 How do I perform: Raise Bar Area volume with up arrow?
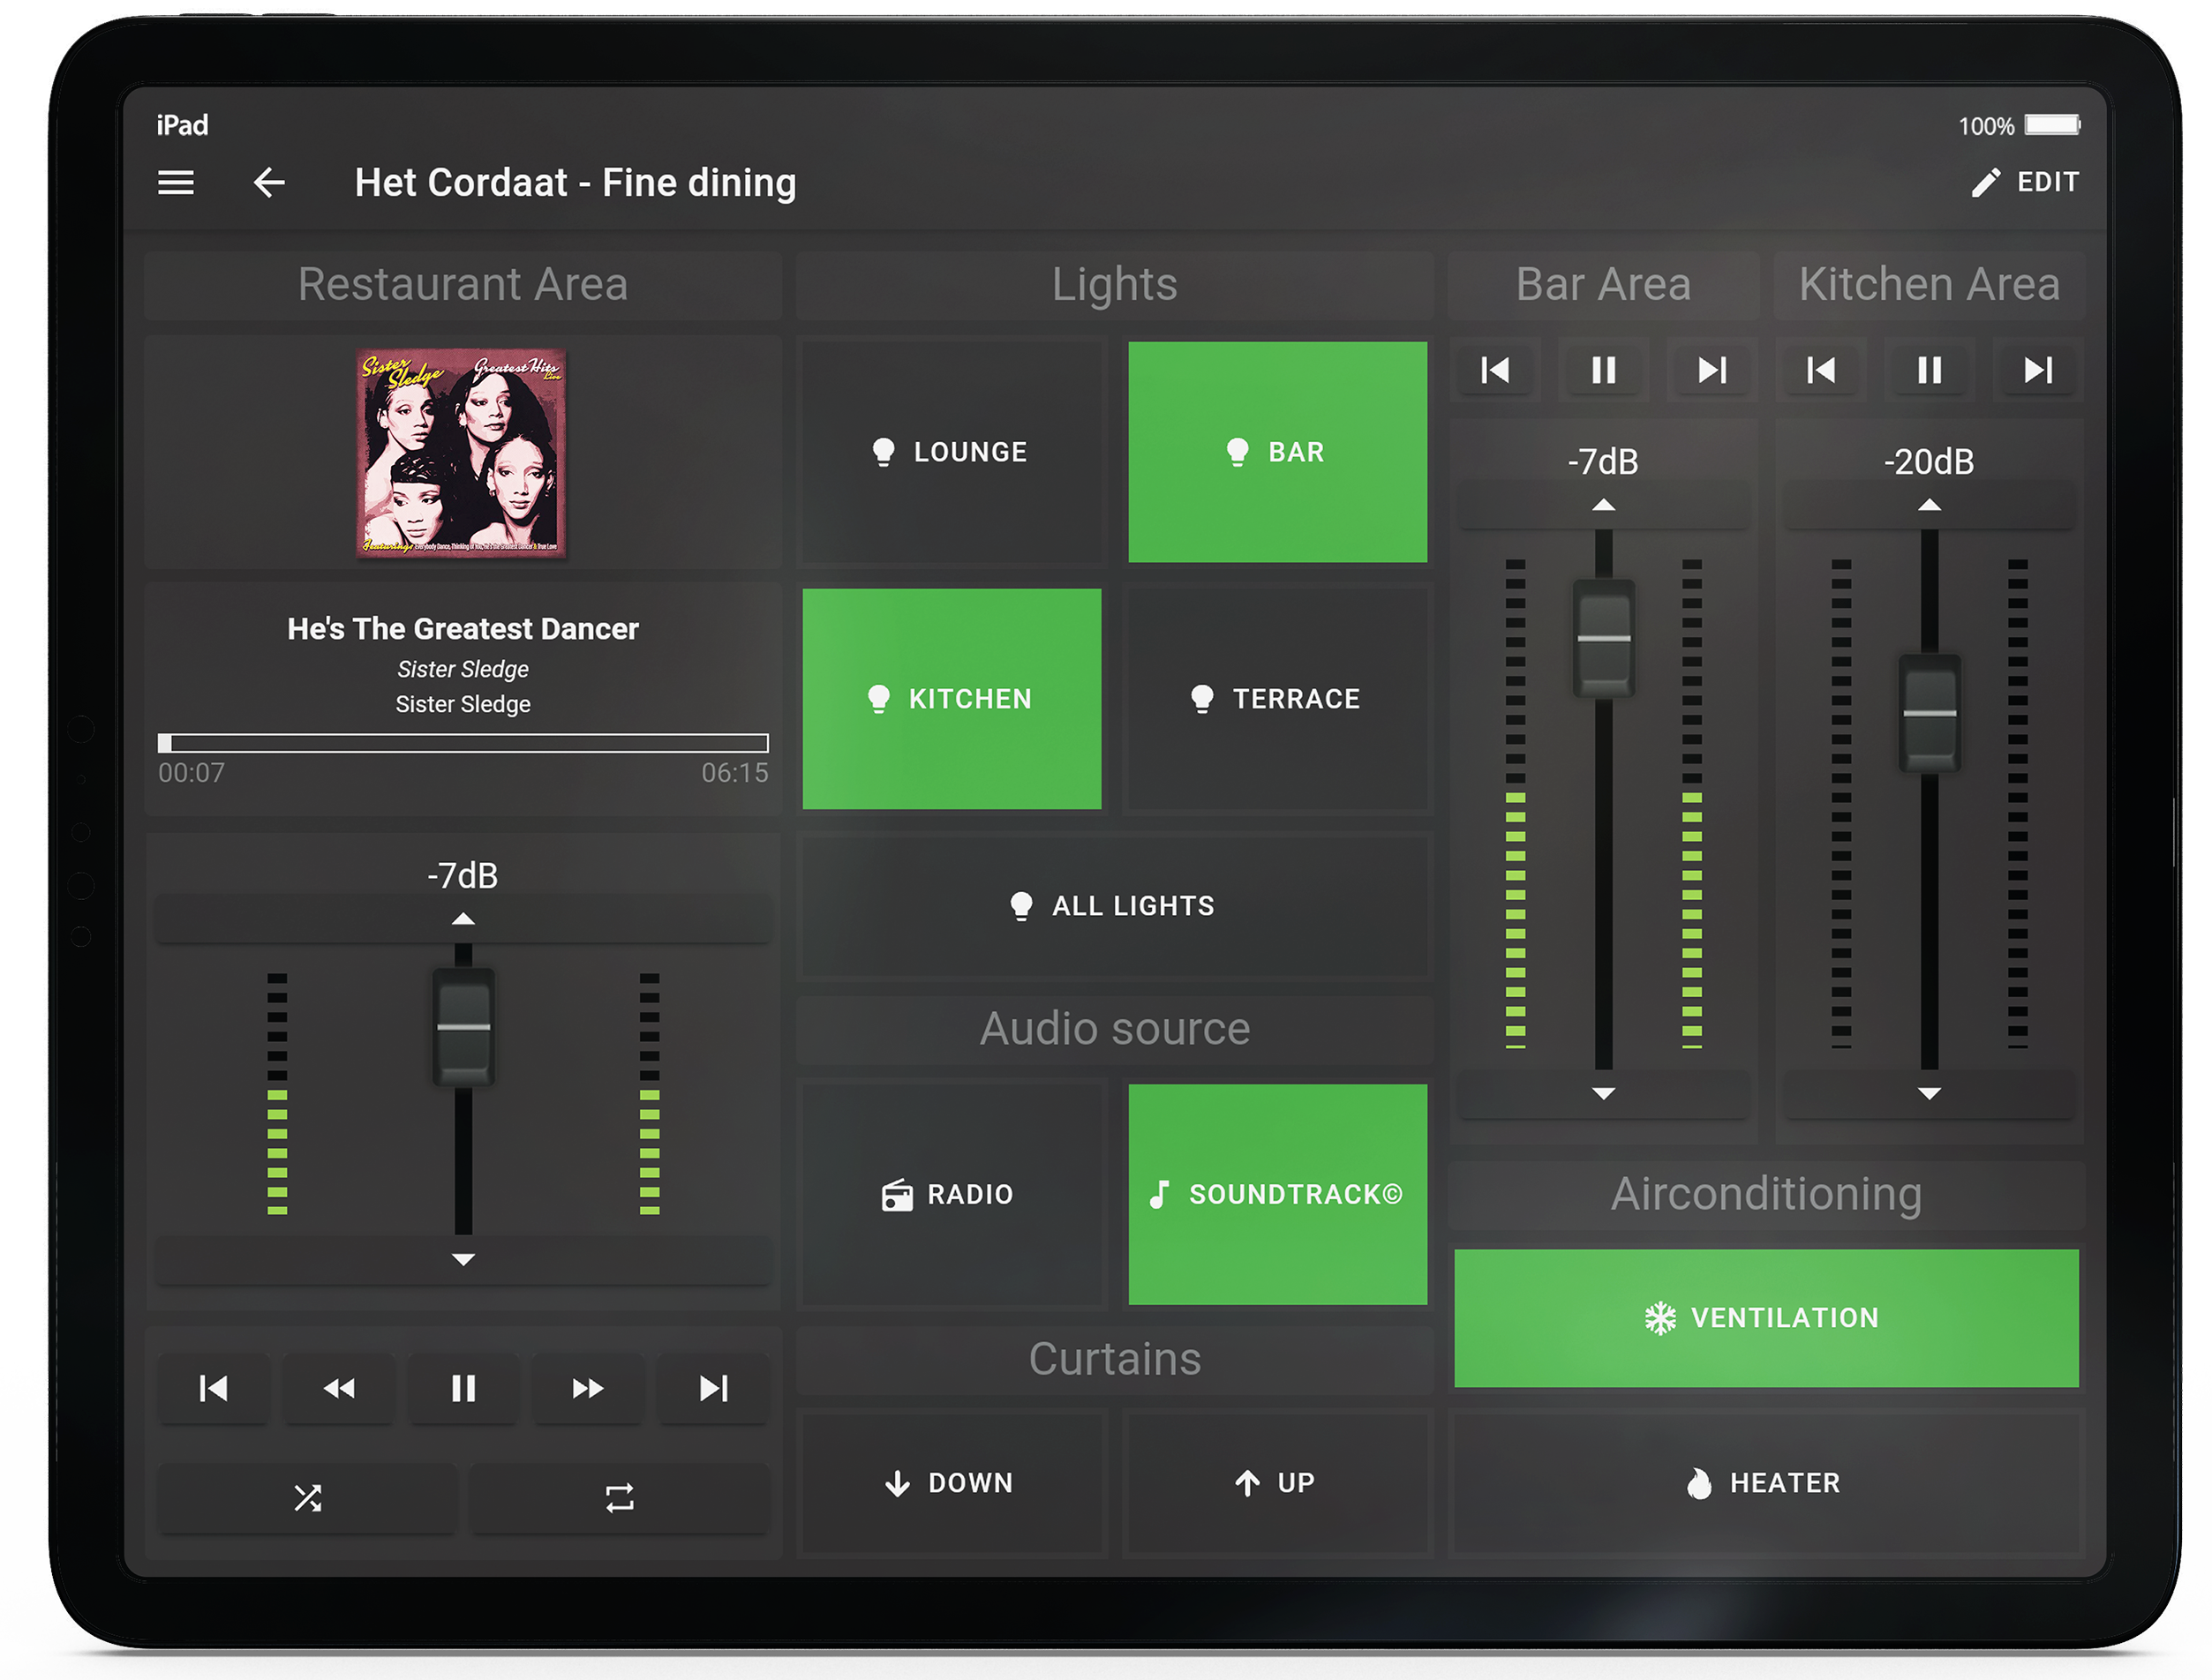pos(1603,506)
